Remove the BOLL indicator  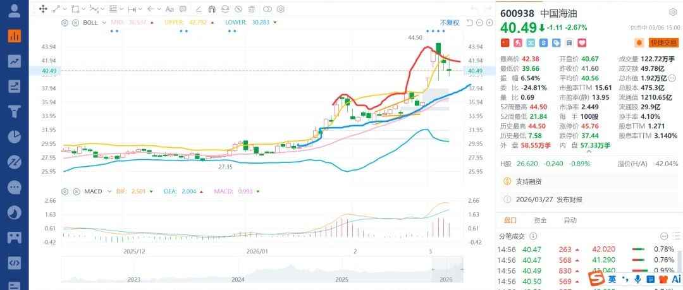75,23
